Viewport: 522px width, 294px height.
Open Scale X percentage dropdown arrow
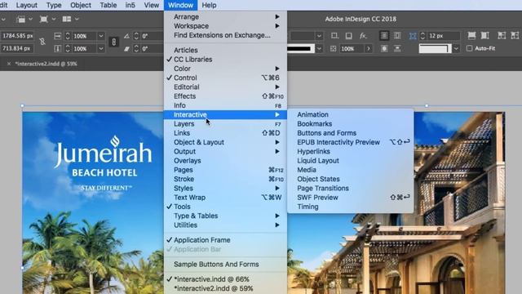pos(101,36)
